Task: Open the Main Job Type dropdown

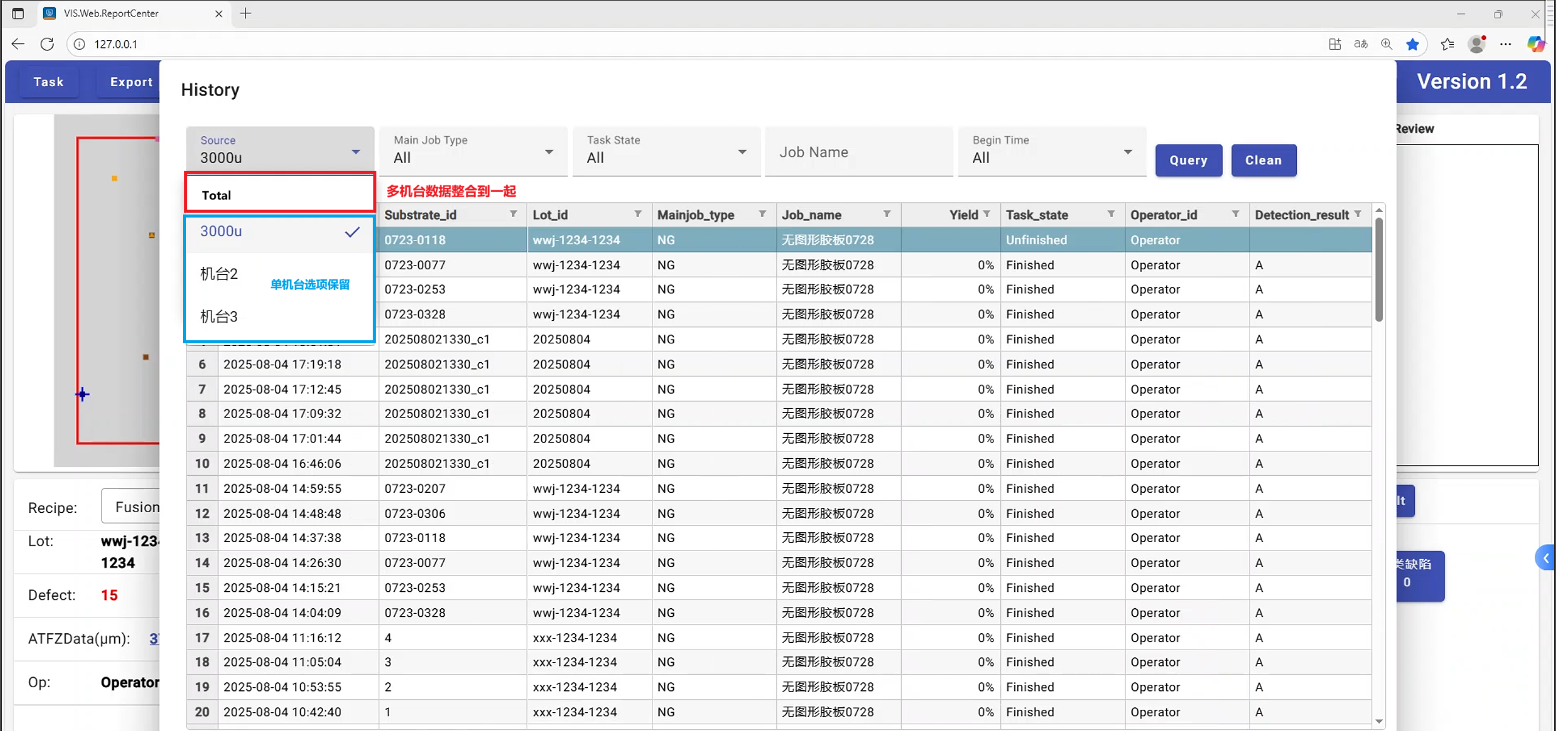Action: coord(473,152)
